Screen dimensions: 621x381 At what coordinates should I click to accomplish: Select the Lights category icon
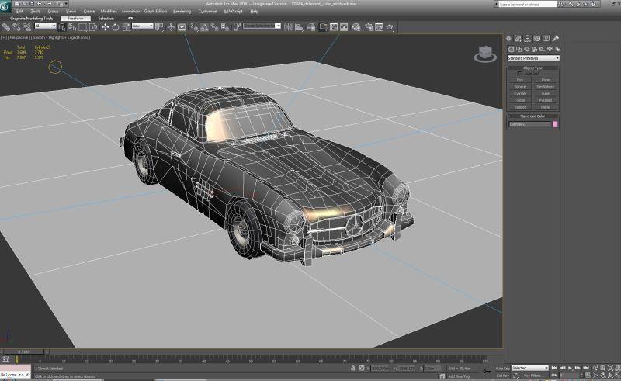526,49
